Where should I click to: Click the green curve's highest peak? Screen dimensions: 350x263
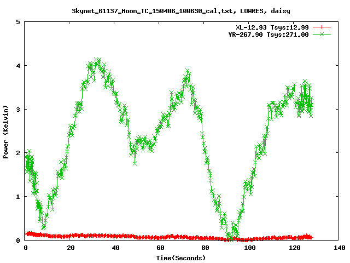click(x=98, y=60)
